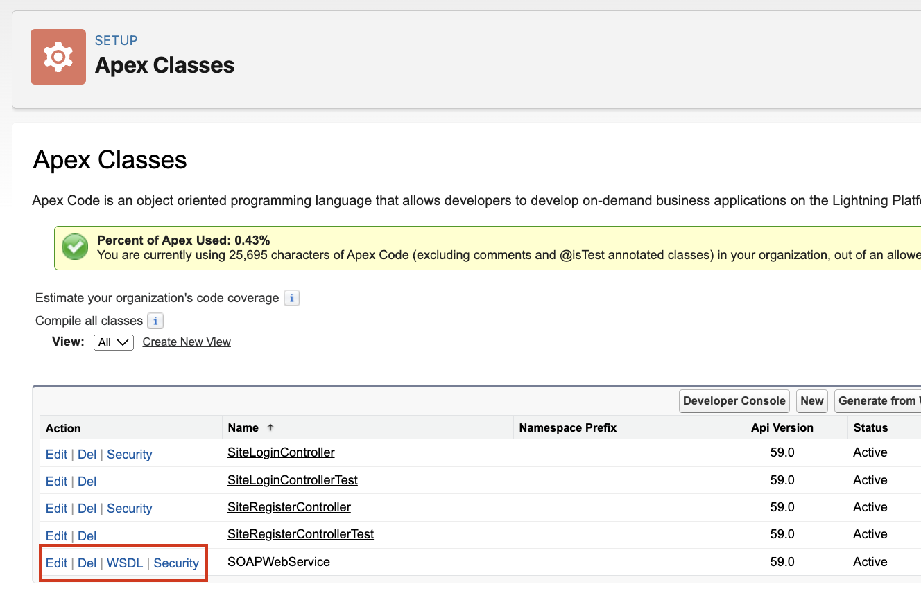Delete the SiteLoginController class

87,455
